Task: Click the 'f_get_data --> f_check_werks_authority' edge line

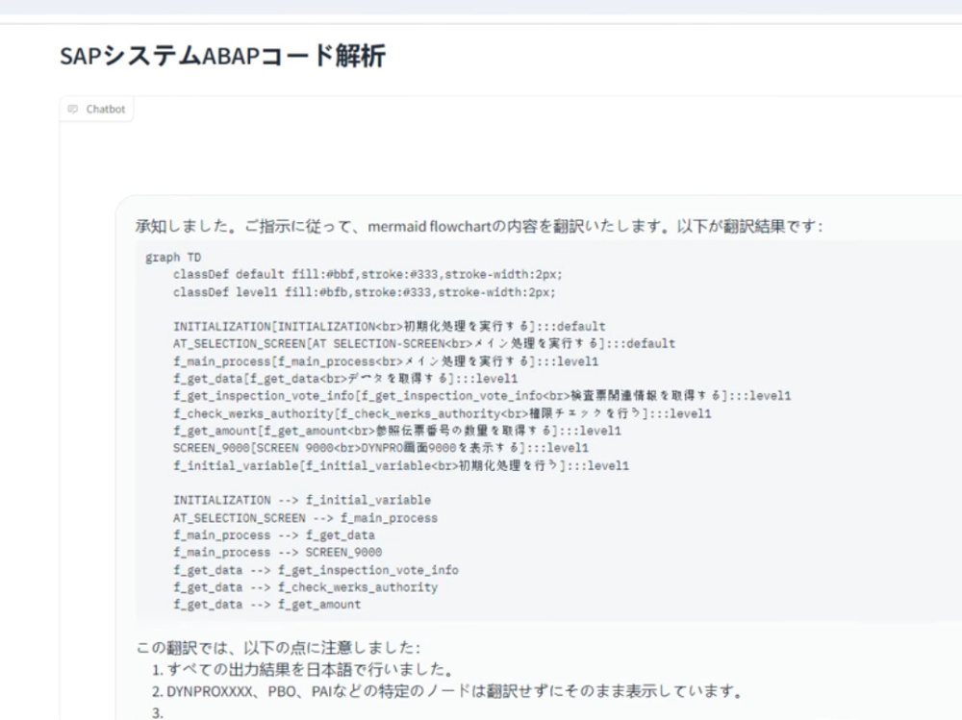Action: click(305, 587)
